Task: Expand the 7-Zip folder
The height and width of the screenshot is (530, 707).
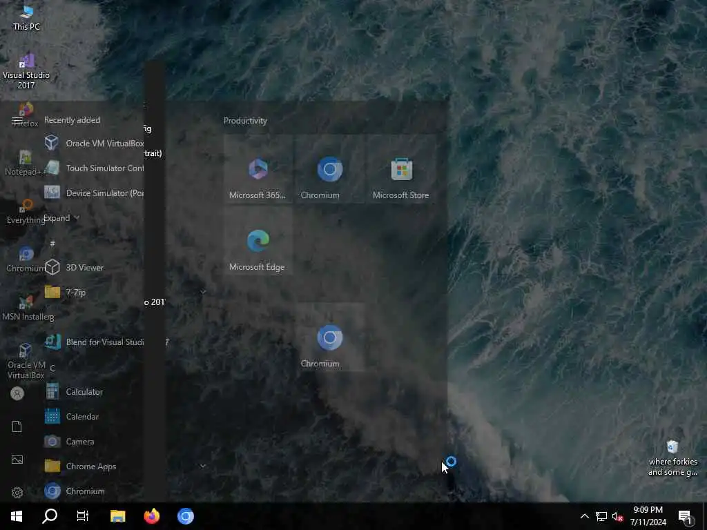Action: (x=204, y=292)
